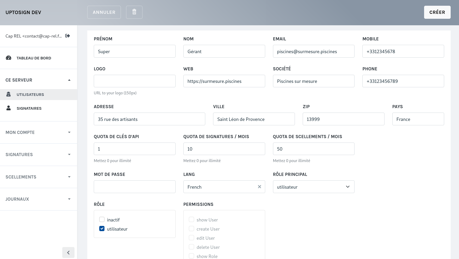Viewport: 459px width, 259px height.
Task: Click the UPTOSIGN DEV title
Action: [23, 13]
